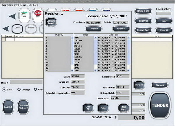This screenshot has height=126, width=175.
Task: Select the 7UP product icon
Action: [24, 15]
